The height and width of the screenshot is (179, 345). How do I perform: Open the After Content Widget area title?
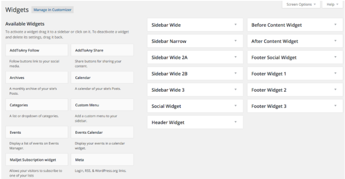[275, 41]
